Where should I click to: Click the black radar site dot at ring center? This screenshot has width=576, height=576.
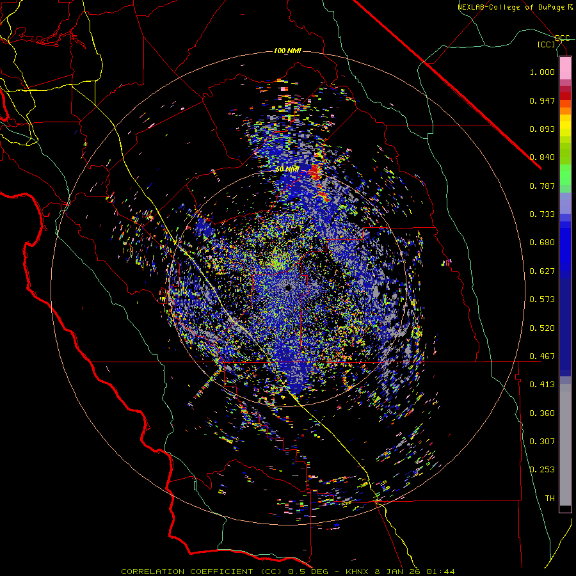click(289, 287)
